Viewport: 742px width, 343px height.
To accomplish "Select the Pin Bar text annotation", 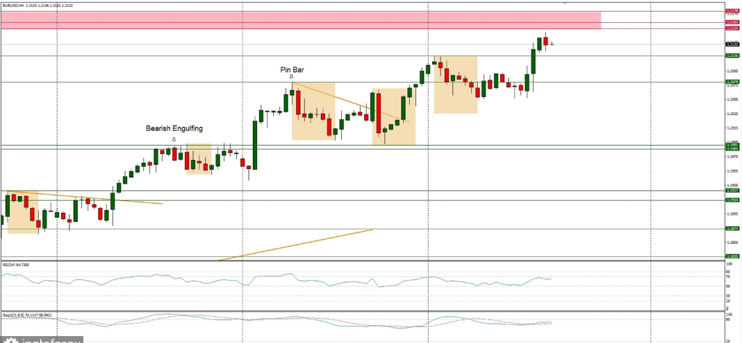I will (292, 69).
